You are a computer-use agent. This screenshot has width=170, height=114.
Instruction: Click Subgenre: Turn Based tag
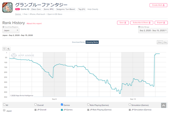point(66,9)
